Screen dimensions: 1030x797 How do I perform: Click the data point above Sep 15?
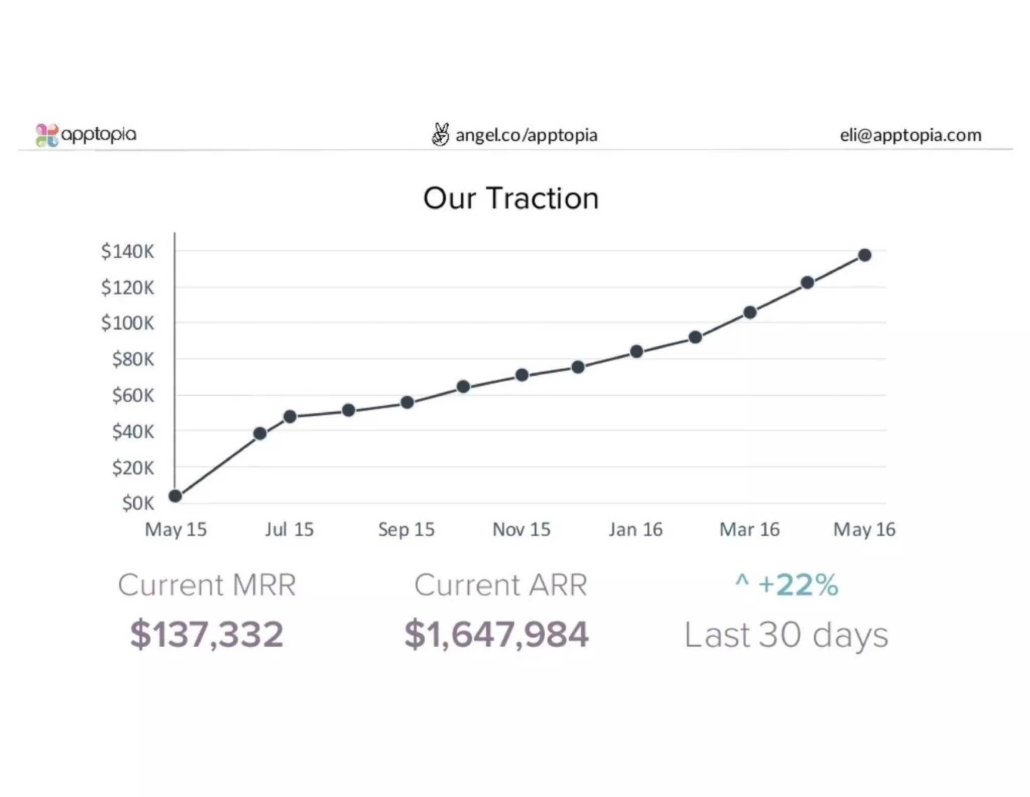tap(407, 403)
